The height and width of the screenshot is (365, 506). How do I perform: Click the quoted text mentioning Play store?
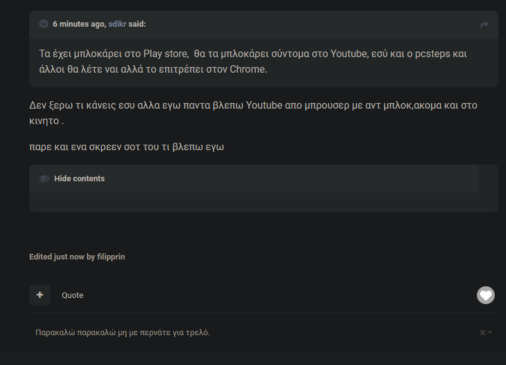pyautogui.click(x=253, y=61)
